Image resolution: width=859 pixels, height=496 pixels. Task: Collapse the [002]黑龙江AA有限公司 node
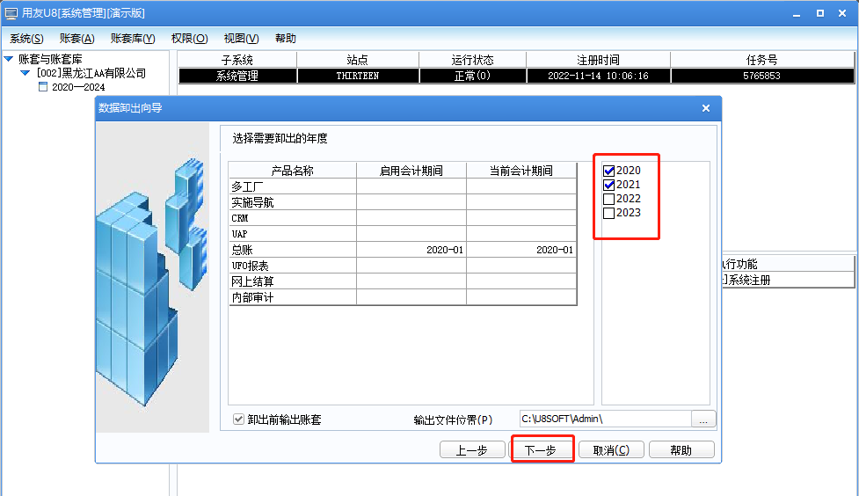25,73
